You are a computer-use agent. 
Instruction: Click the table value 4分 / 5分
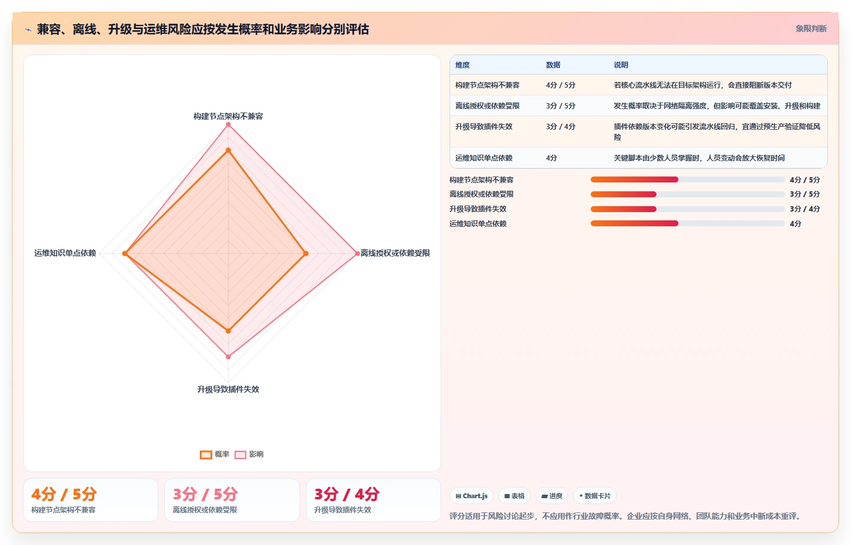pos(561,85)
